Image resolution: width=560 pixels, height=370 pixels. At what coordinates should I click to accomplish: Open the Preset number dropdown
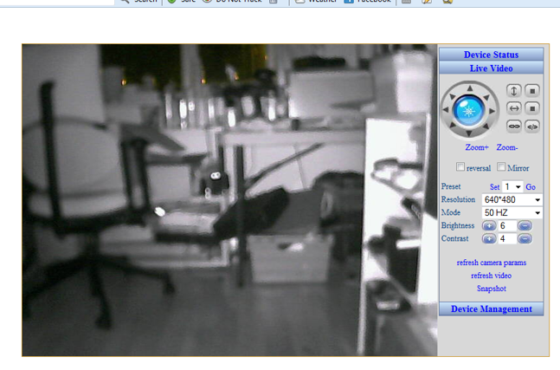(512, 186)
